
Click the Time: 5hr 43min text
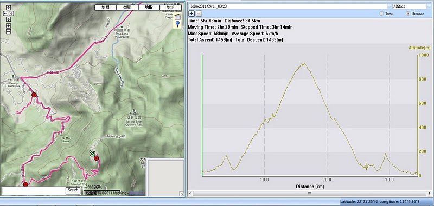tap(205, 21)
